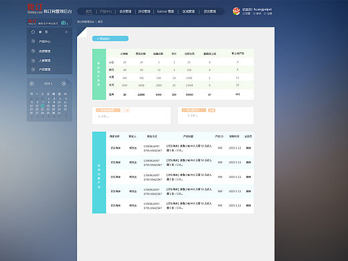Click the last-column link in the third product row

(248, 177)
